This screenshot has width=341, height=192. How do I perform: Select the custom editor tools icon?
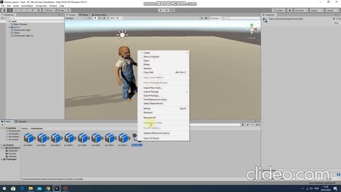click(x=38, y=10)
